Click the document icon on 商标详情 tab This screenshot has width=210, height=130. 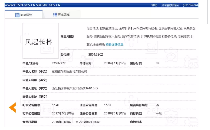17,15
